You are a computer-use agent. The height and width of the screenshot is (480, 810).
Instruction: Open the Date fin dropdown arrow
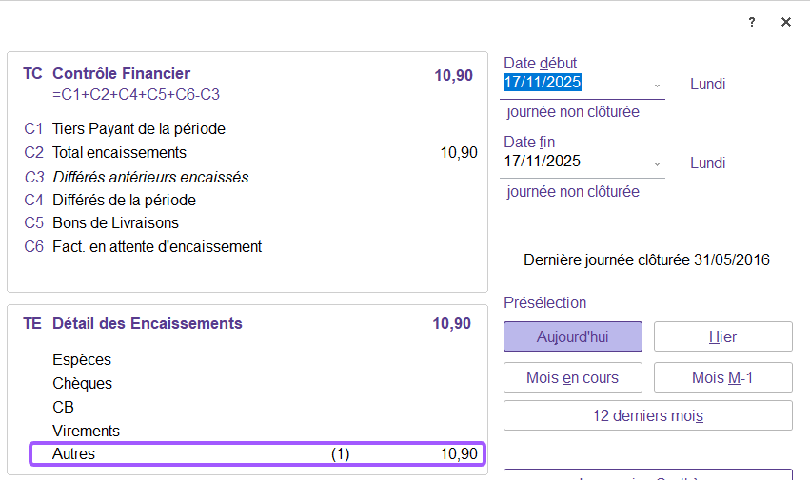[x=657, y=163]
